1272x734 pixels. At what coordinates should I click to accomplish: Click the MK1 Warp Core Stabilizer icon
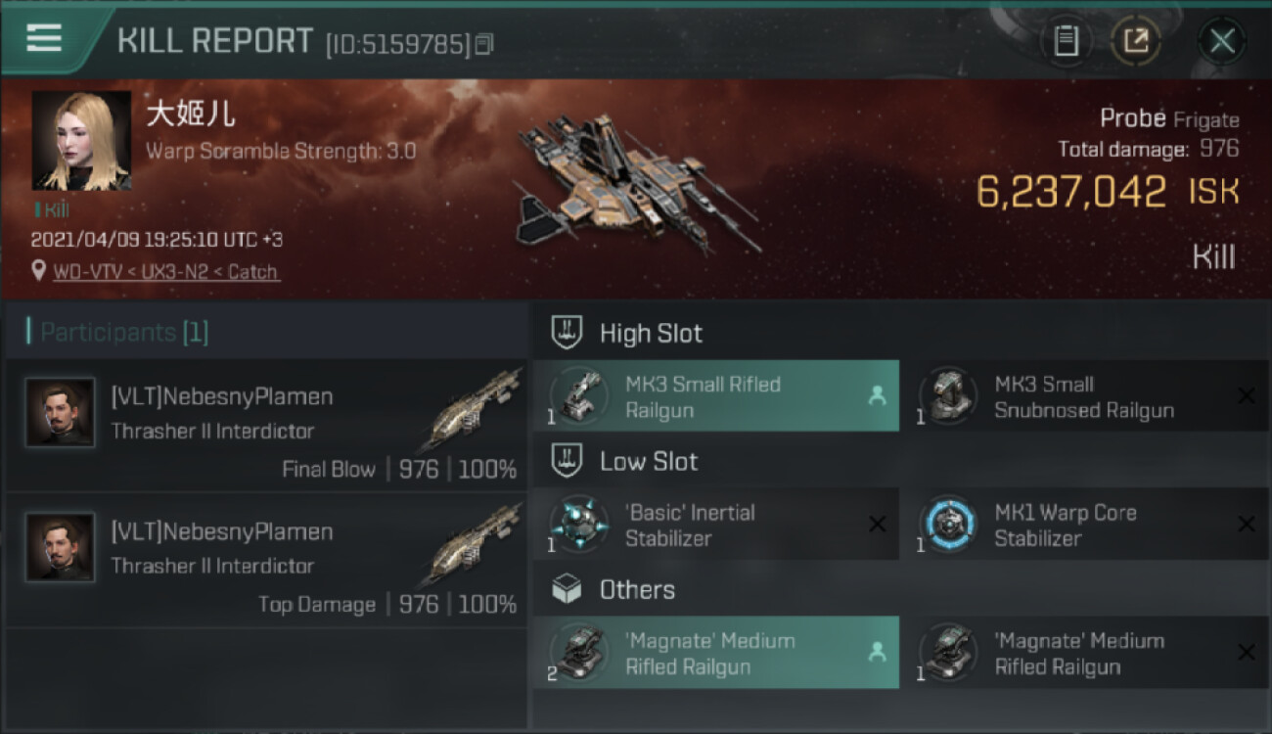pyautogui.click(x=947, y=524)
